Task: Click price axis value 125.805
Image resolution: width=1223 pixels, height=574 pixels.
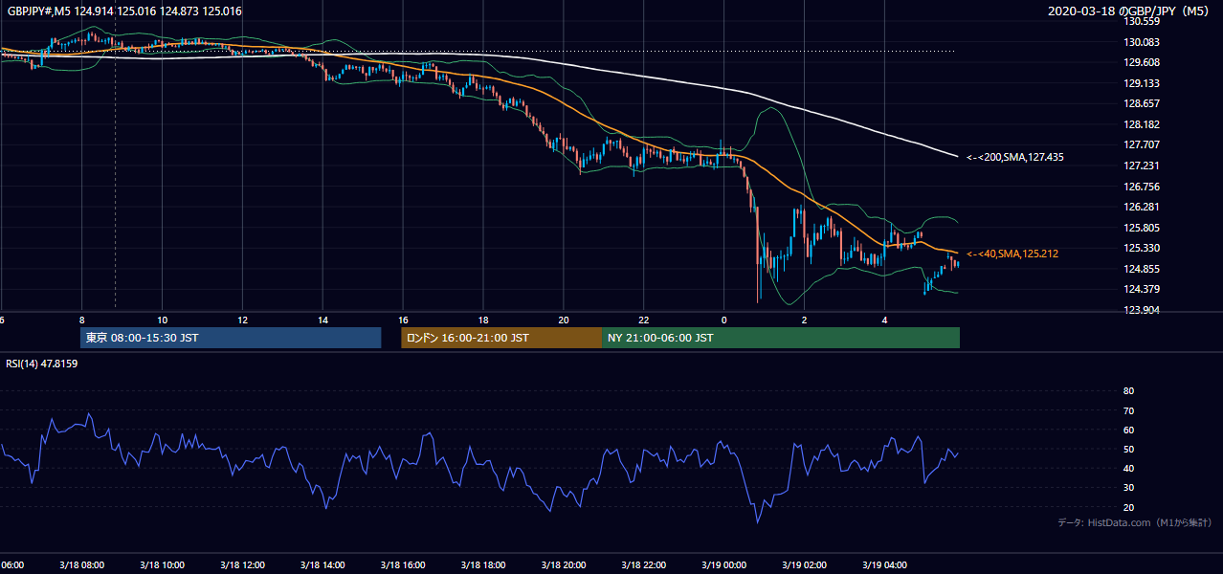Action: [x=1142, y=228]
